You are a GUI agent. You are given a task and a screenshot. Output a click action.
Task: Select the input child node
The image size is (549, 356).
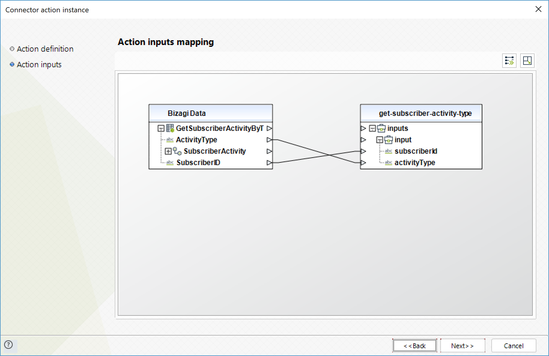click(x=403, y=140)
